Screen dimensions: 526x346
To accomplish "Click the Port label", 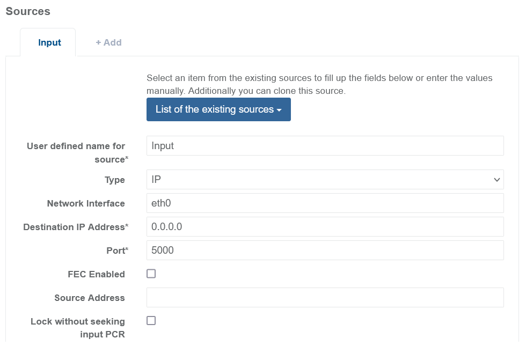I will coord(118,251).
